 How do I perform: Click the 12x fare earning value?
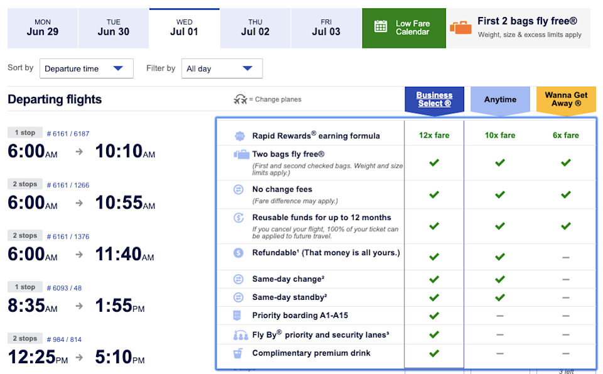pyautogui.click(x=434, y=135)
